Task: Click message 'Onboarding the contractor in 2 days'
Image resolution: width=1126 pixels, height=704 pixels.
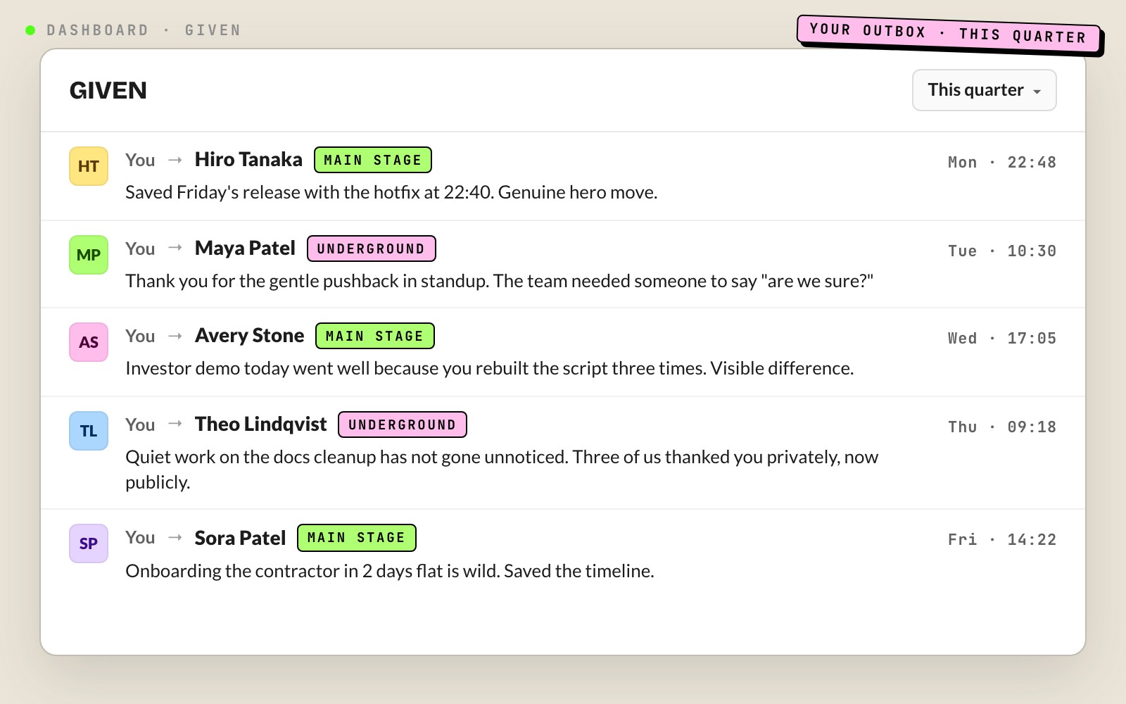Action: click(390, 571)
